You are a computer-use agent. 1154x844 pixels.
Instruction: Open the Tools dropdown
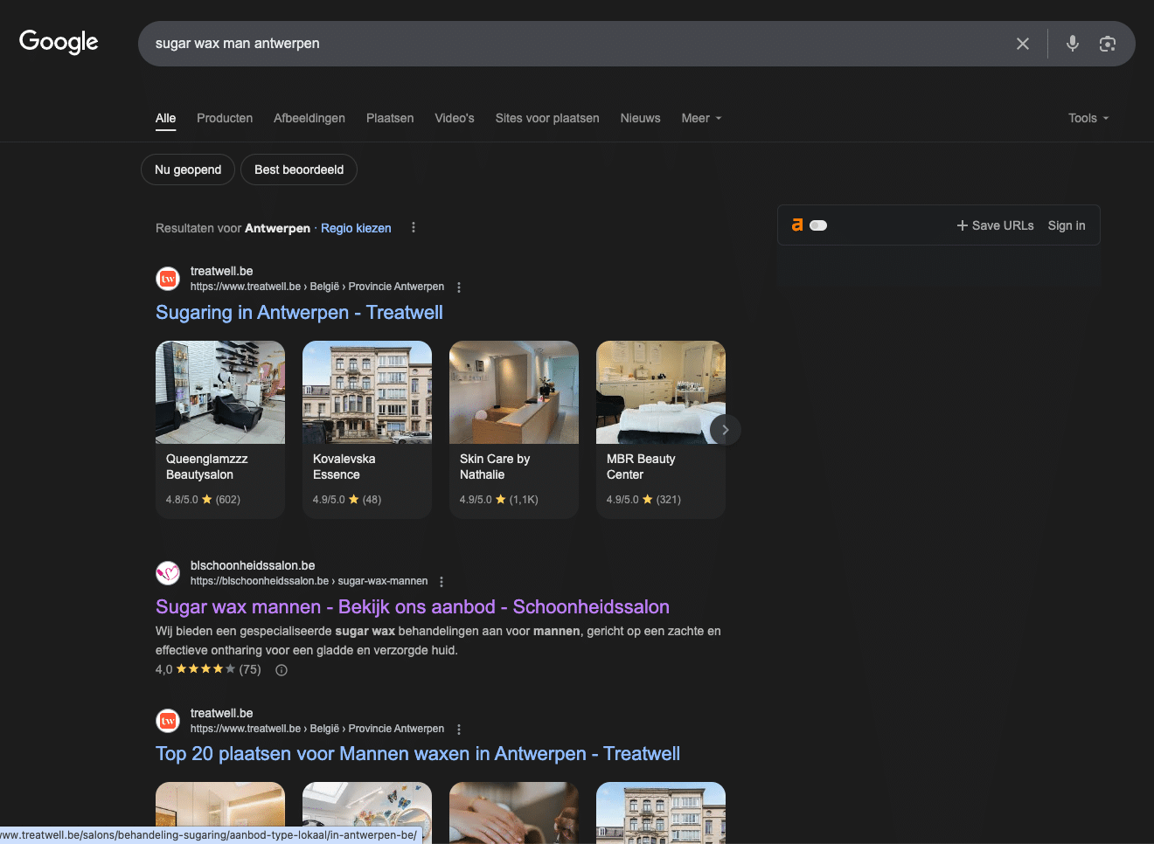coord(1088,118)
